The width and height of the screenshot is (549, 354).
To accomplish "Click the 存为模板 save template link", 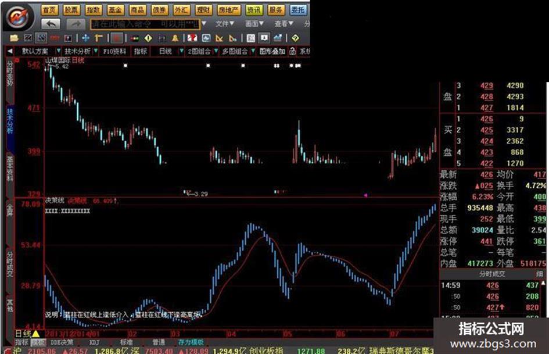I will pos(191,342).
